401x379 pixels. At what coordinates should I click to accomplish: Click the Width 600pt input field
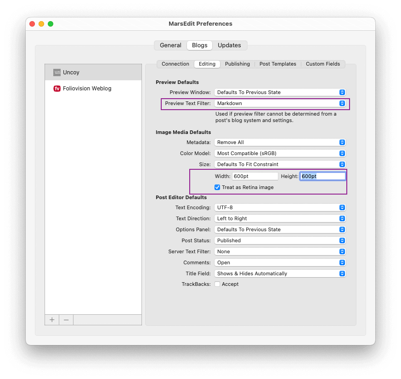pos(255,176)
